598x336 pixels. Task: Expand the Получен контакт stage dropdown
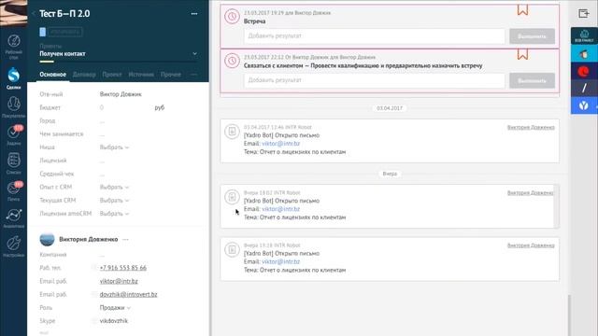pos(195,54)
